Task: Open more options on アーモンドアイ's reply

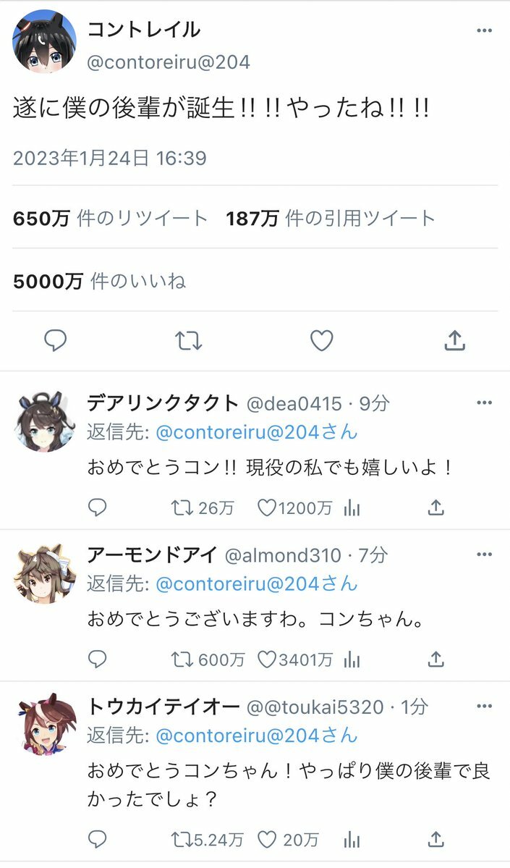Action: click(484, 554)
